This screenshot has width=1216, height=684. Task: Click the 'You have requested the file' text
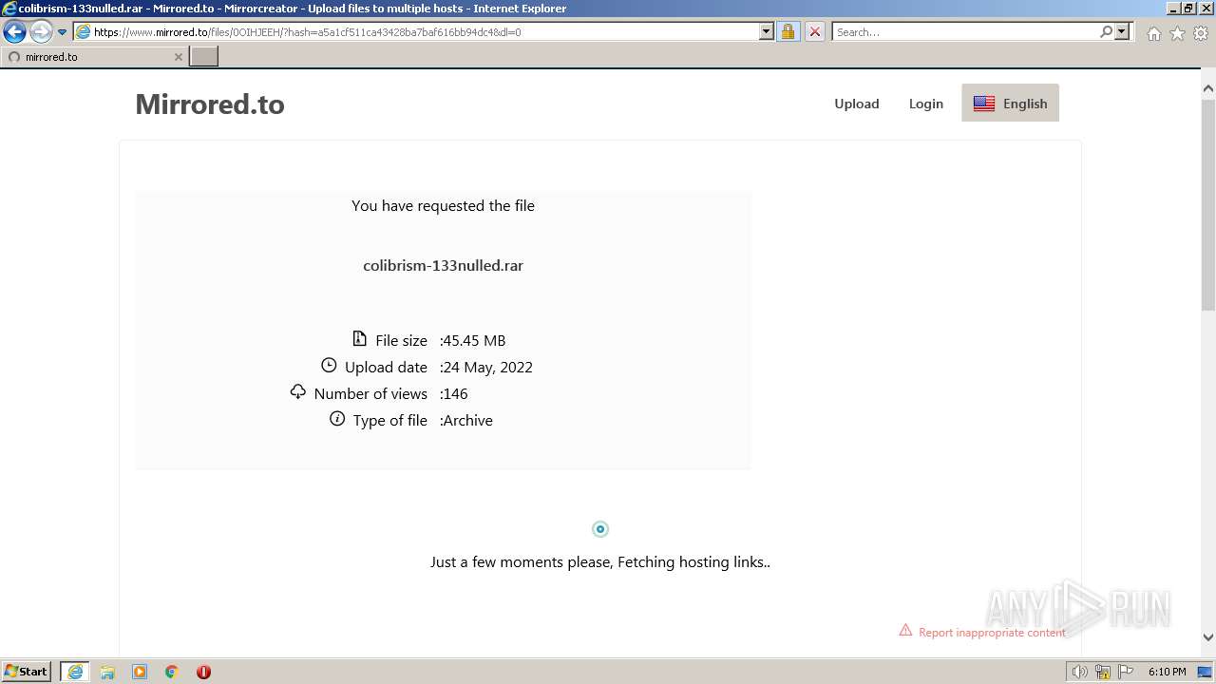(x=443, y=205)
